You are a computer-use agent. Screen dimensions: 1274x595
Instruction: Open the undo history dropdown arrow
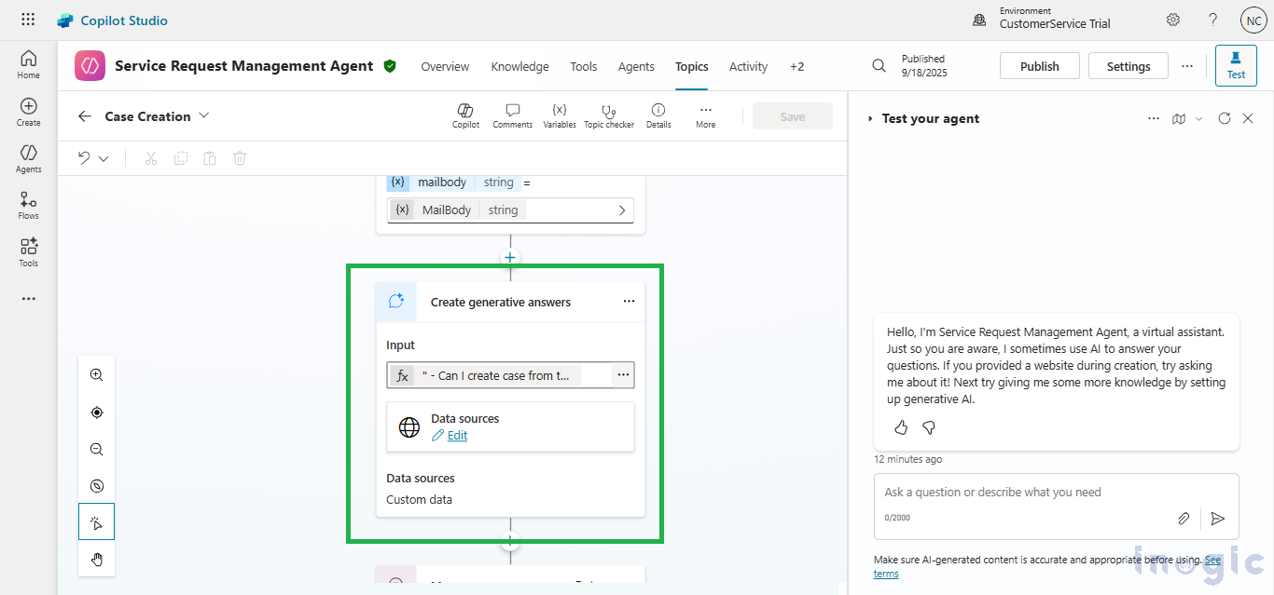(104, 158)
